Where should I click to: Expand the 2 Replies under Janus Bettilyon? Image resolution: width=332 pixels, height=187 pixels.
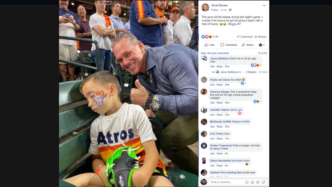tap(251, 72)
